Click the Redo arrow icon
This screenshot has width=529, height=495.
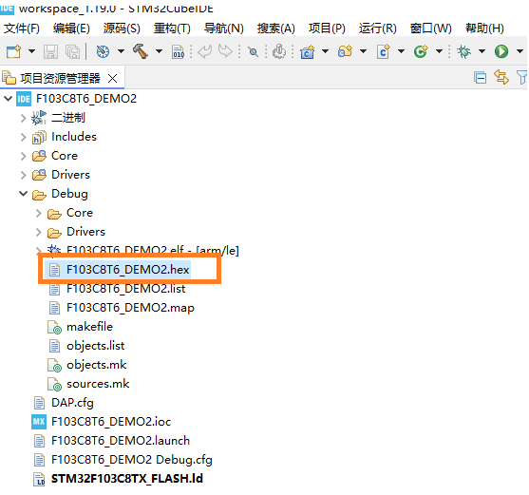point(225,51)
